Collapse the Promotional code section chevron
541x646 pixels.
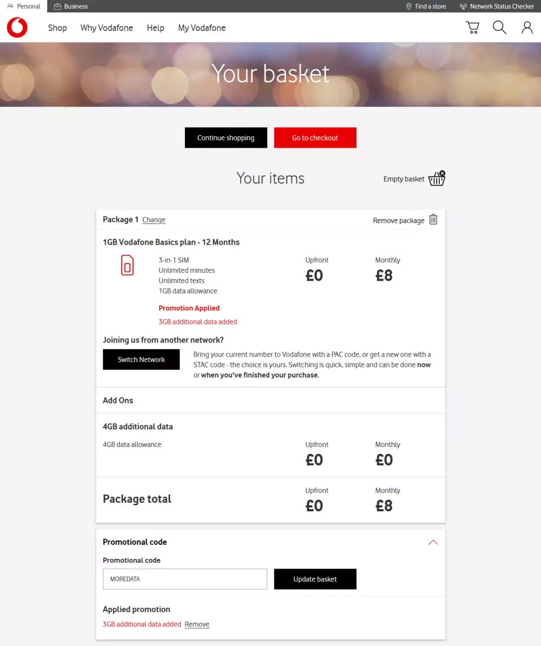click(433, 542)
